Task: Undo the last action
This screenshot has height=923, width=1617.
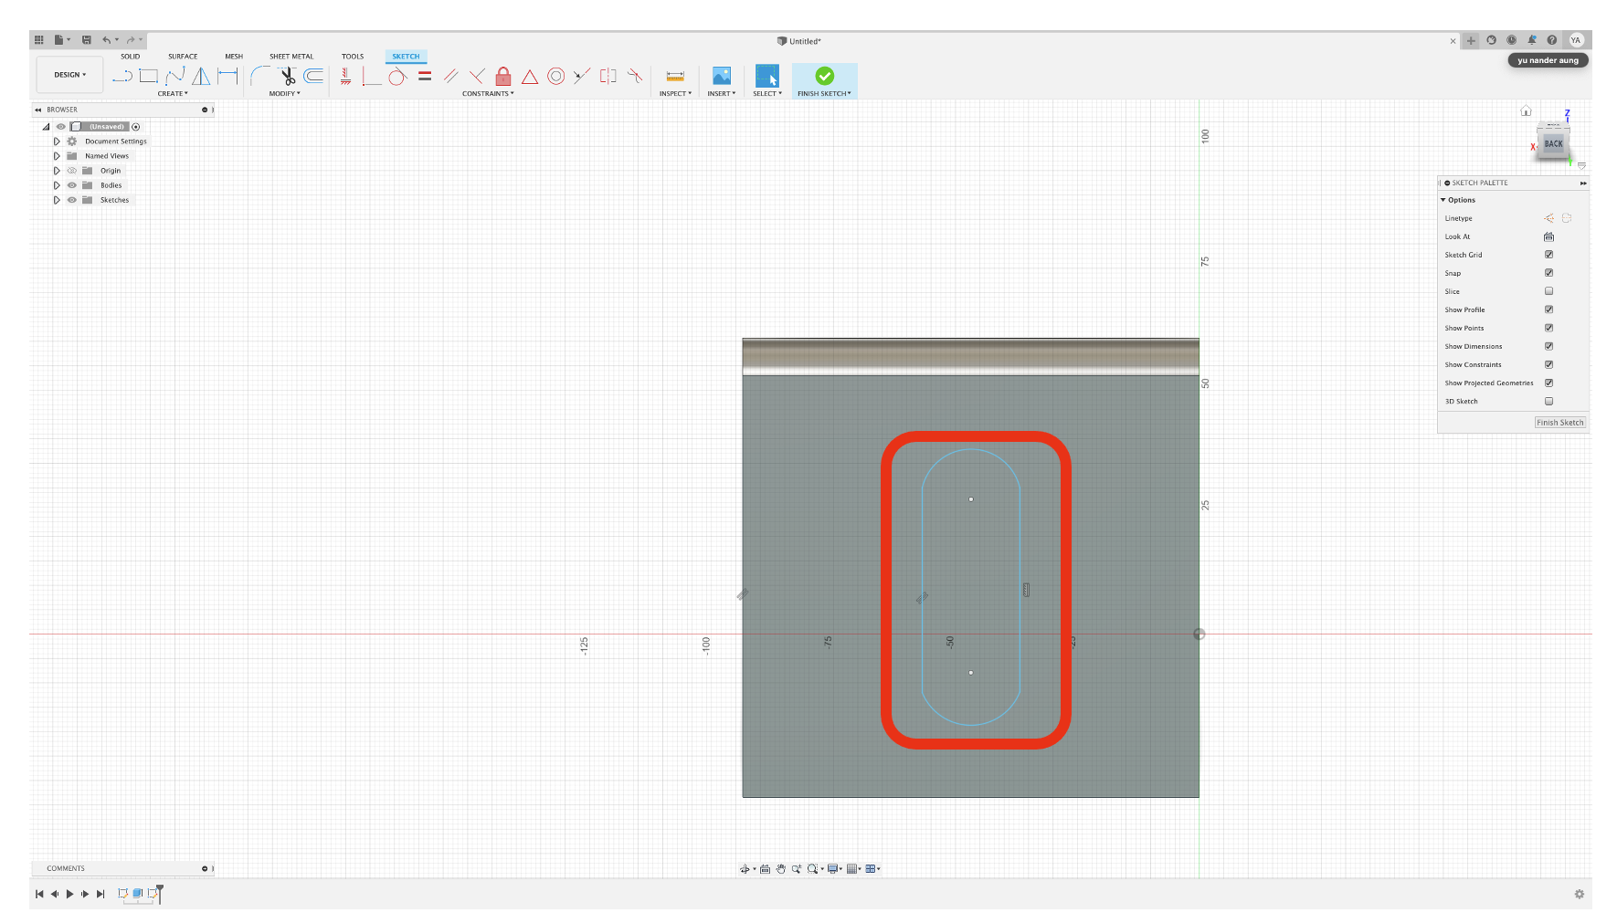Action: coord(107,40)
